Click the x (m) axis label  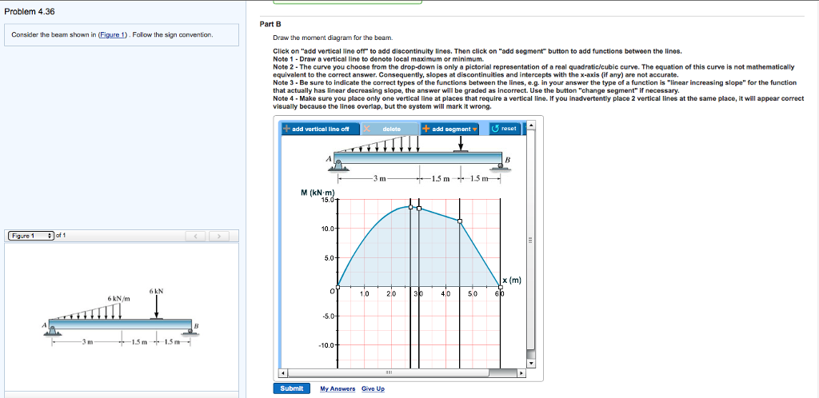(x=513, y=280)
